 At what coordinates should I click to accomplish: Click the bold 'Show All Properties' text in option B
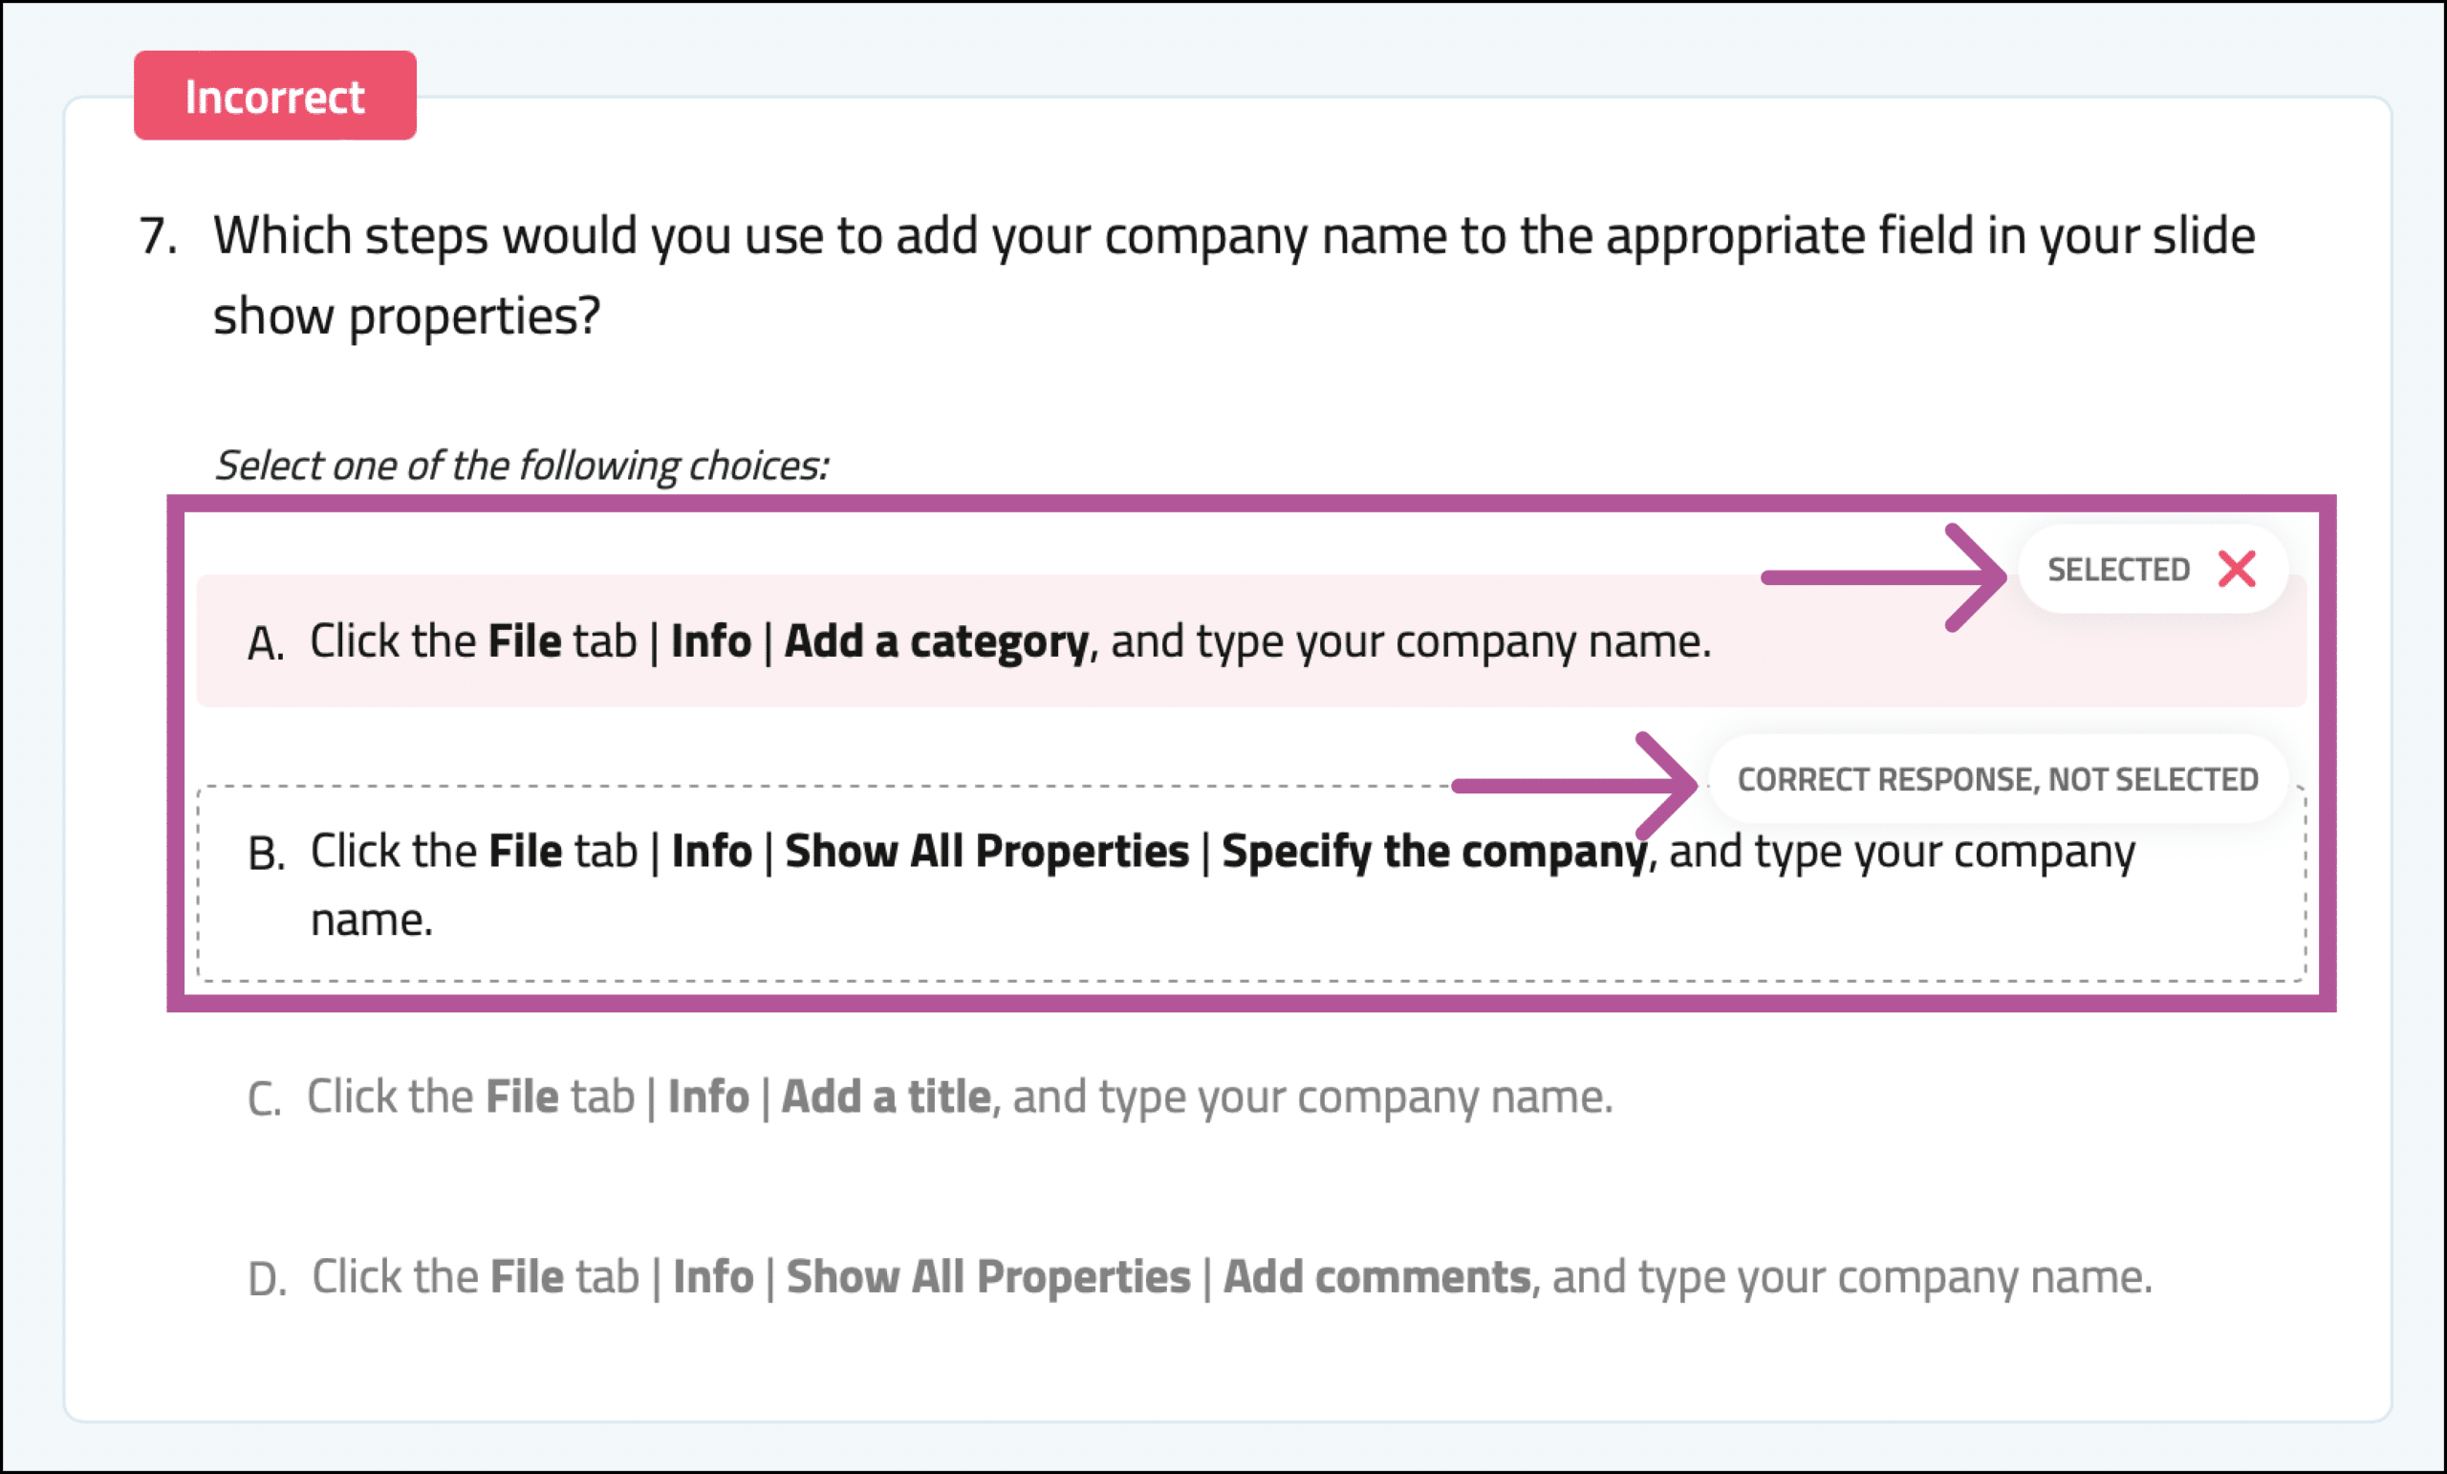coord(987,851)
